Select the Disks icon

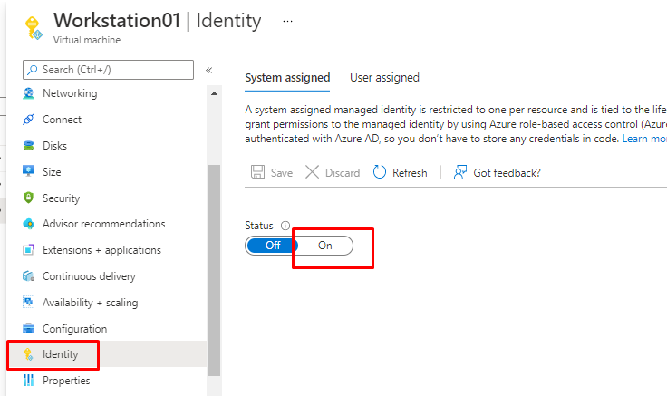[x=28, y=146]
